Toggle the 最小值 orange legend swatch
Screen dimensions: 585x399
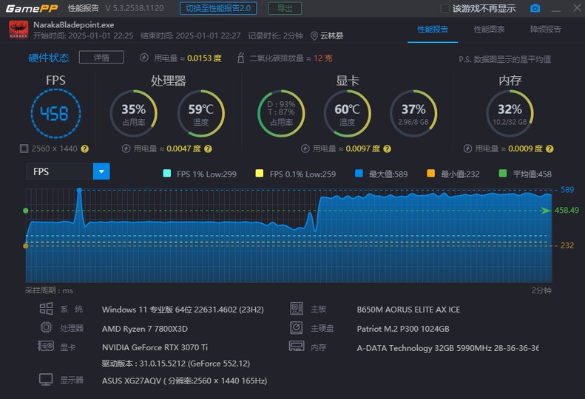[430, 174]
